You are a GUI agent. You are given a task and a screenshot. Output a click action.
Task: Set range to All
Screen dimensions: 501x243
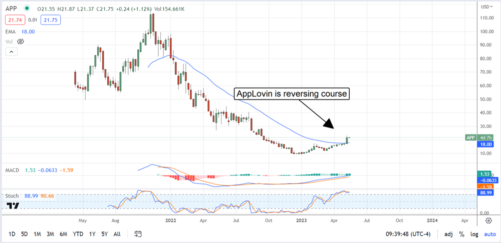(117, 234)
